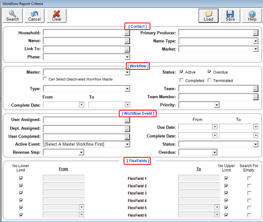Uncheck the Active status checkbox
This screenshot has width=263, height=222.
coord(181,72)
